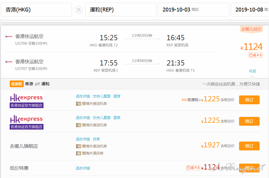Click the 去哪儿低价 corner tag
Screen dimensions: 269x178
(251, 29)
